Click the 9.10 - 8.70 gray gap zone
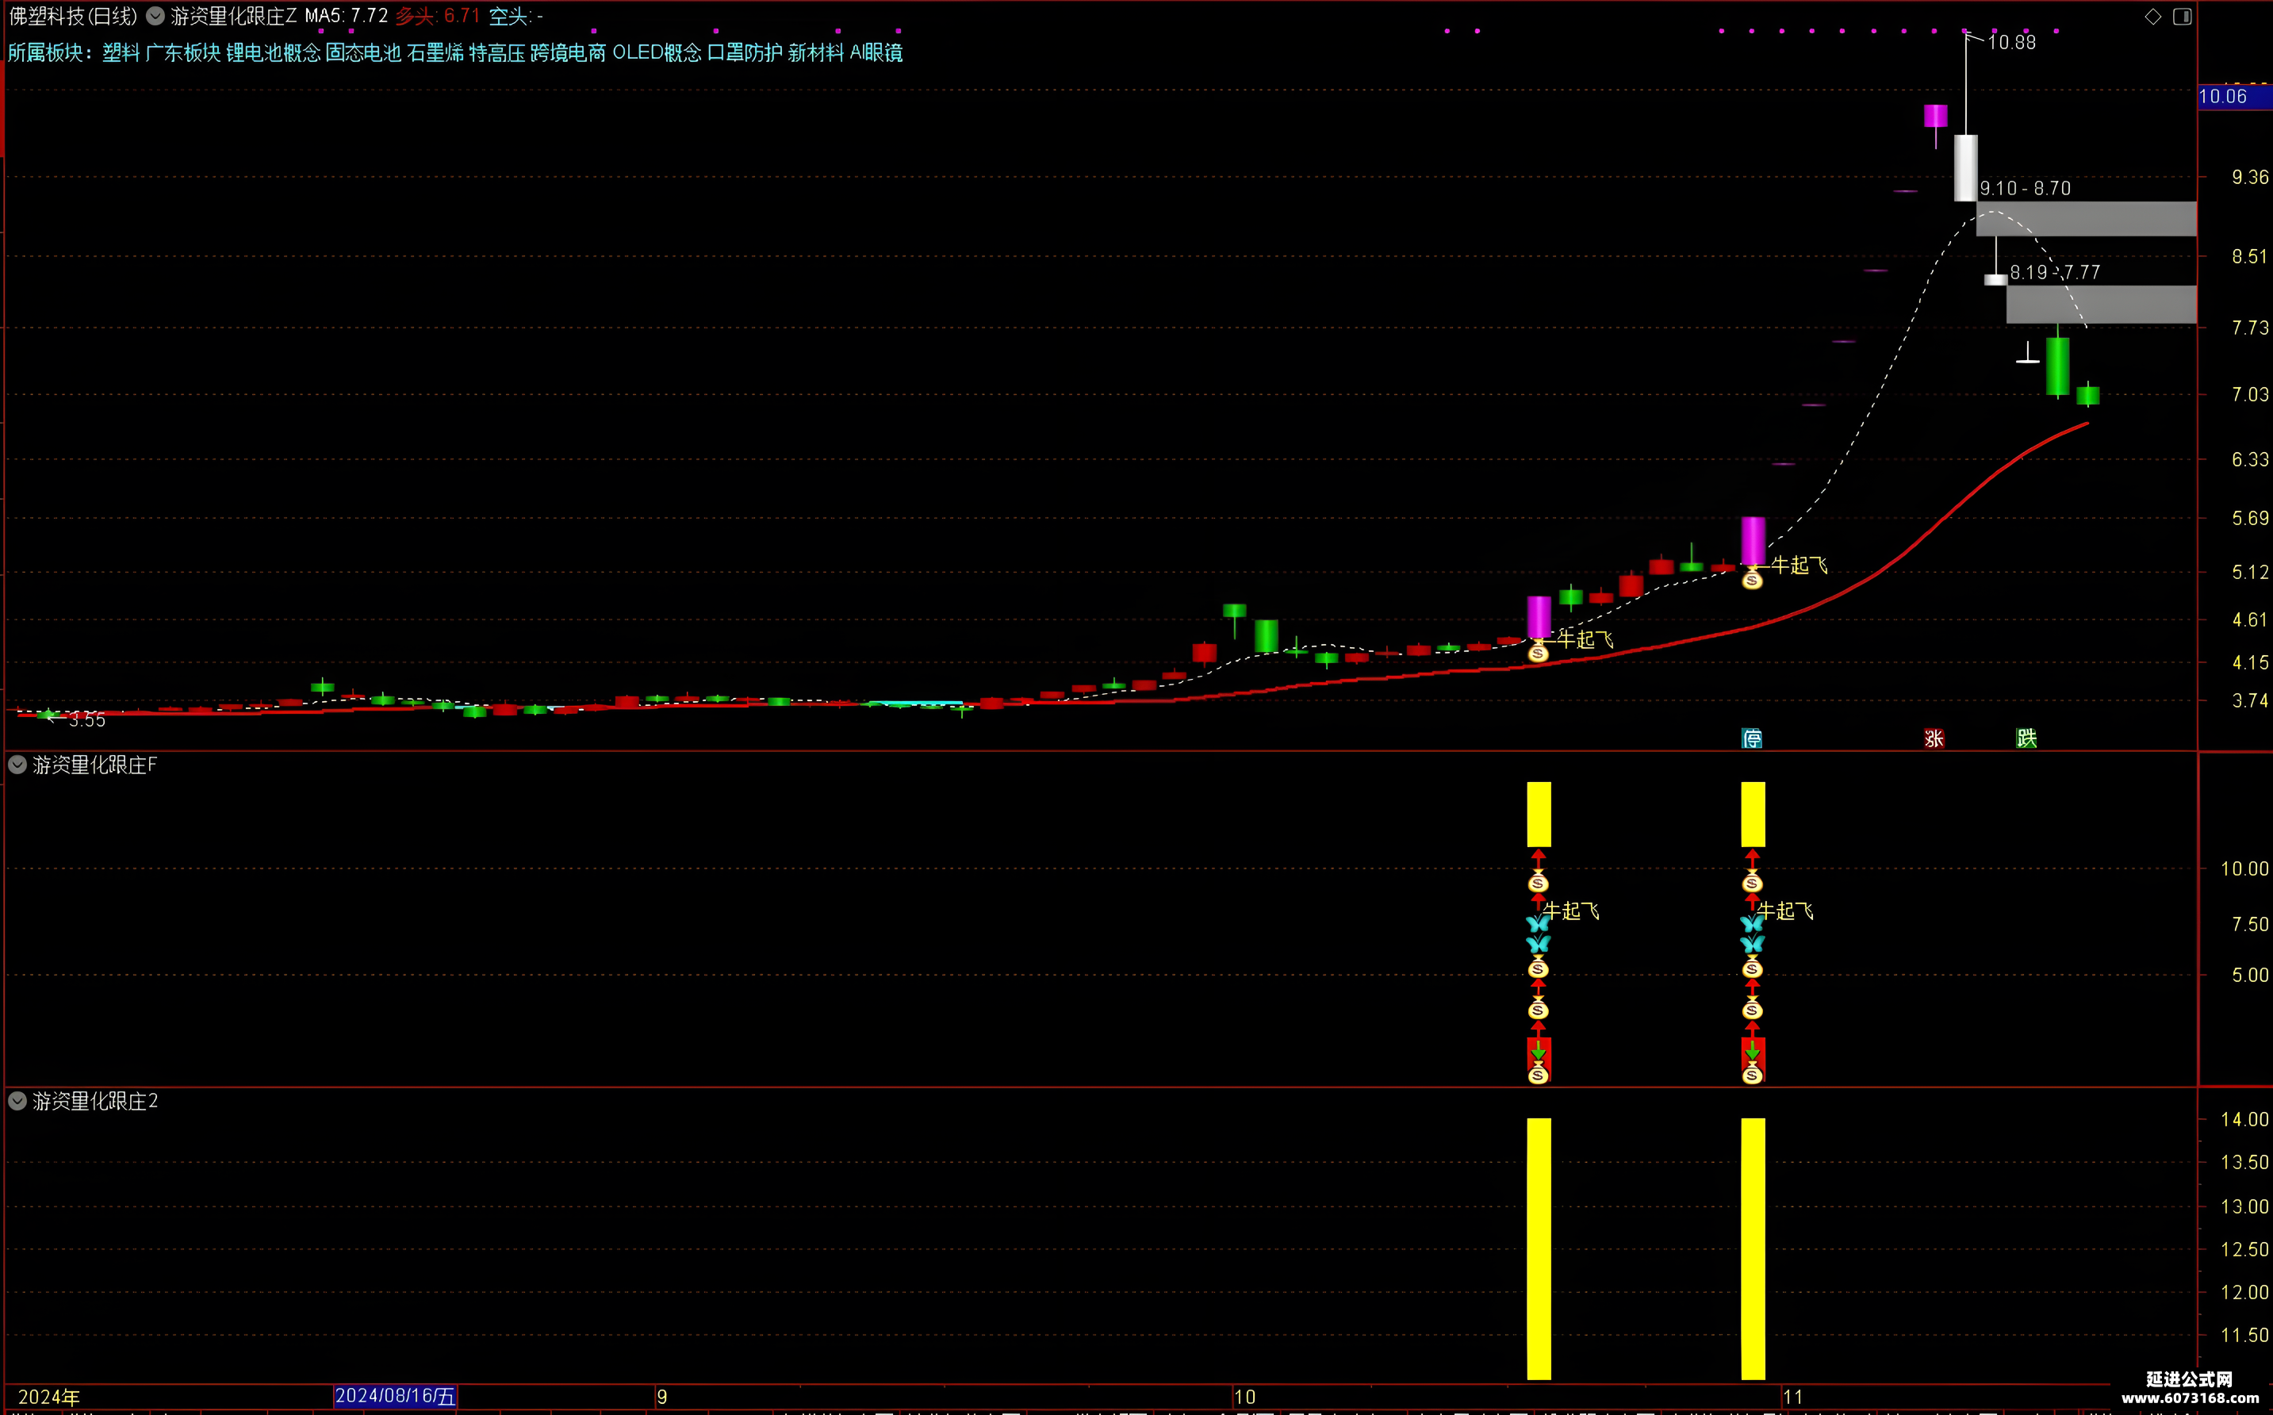The width and height of the screenshot is (2273, 1415). (2086, 218)
